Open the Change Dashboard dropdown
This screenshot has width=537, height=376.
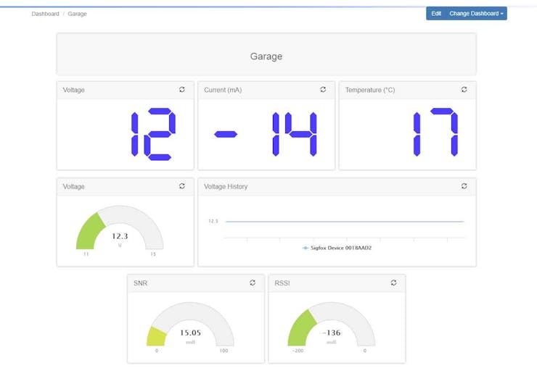coord(476,14)
